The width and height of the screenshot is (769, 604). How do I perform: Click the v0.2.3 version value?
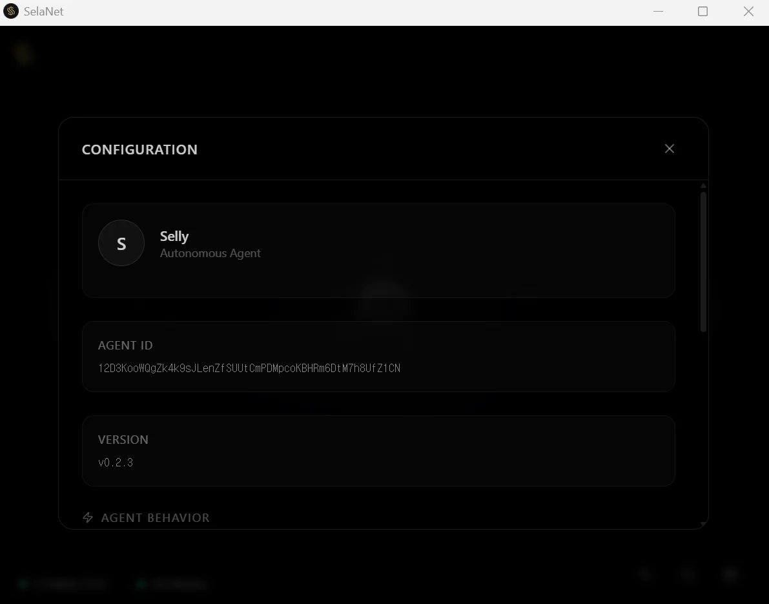point(116,463)
